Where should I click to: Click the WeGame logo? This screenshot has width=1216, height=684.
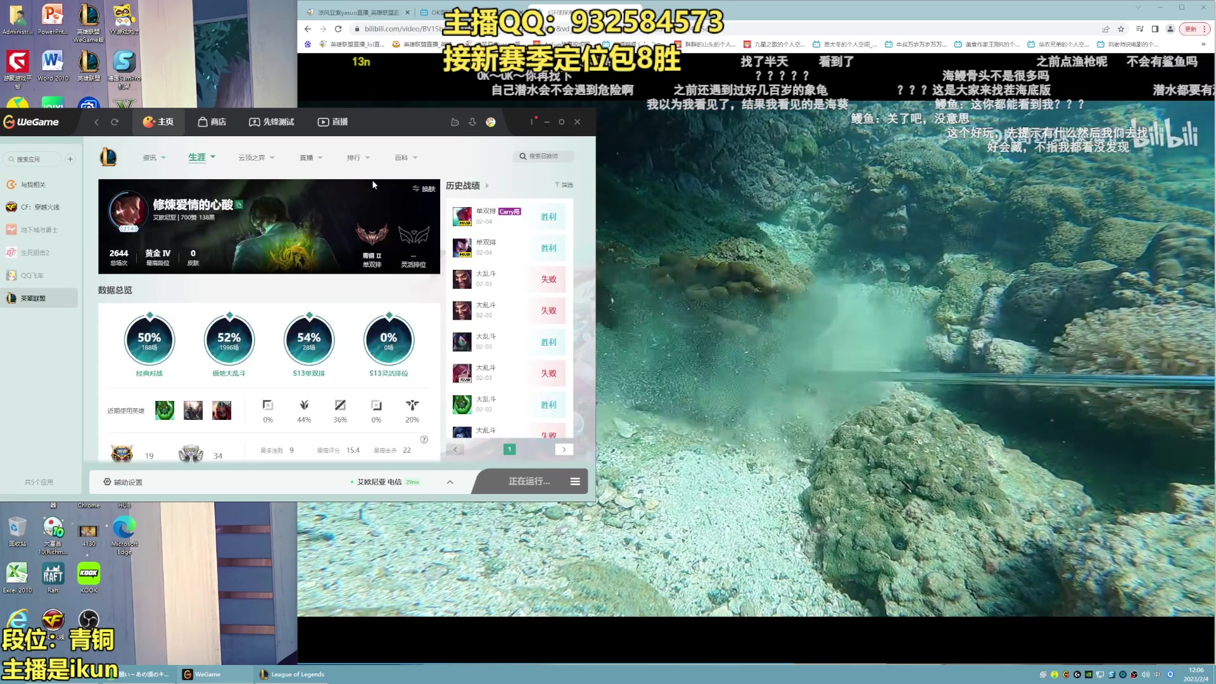pyautogui.click(x=31, y=122)
